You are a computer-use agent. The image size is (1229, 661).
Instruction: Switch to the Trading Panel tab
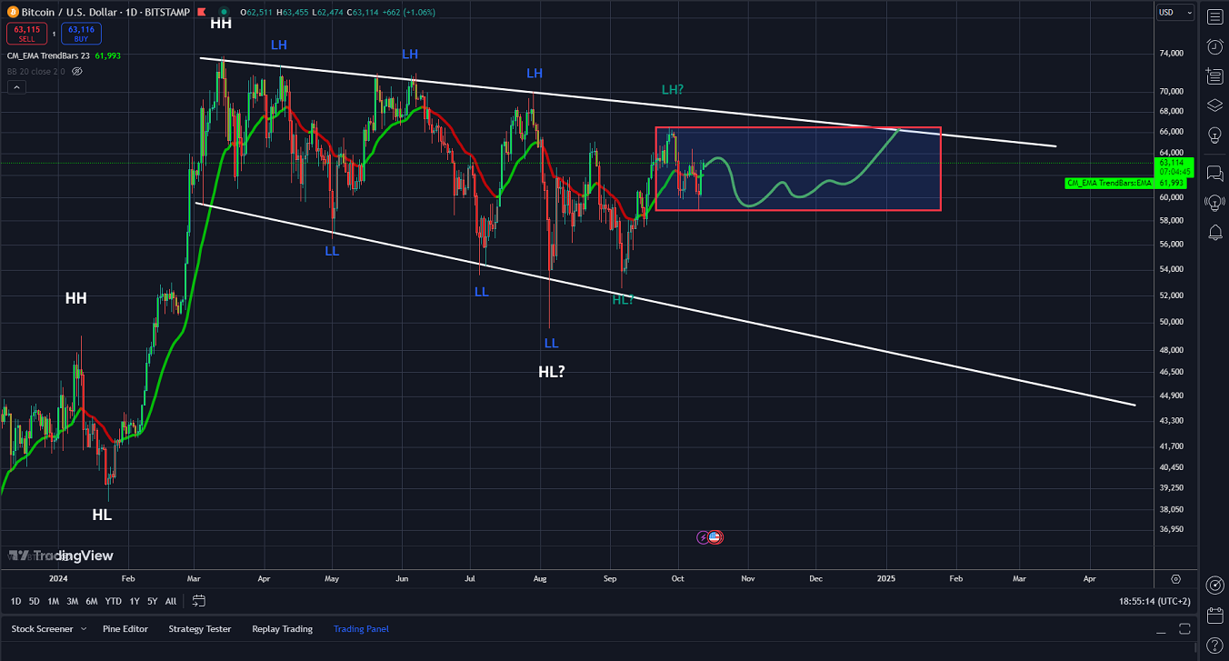tap(361, 629)
